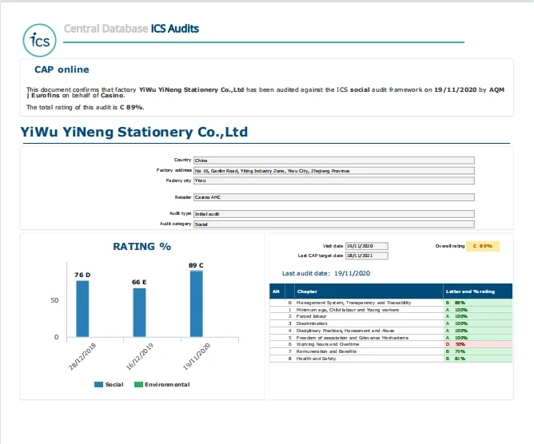The width and height of the screenshot is (534, 444).
Task: Click the 89 C bar for 19/11/2020
Action: pos(196,303)
